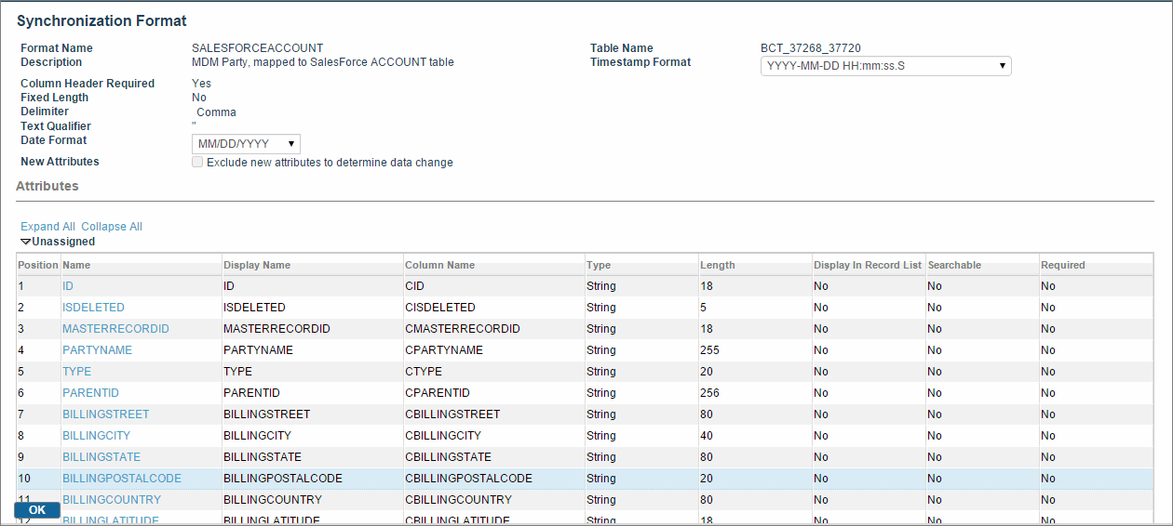Click Display In Record List column header
This screenshot has width=1173, height=526.
(x=867, y=265)
